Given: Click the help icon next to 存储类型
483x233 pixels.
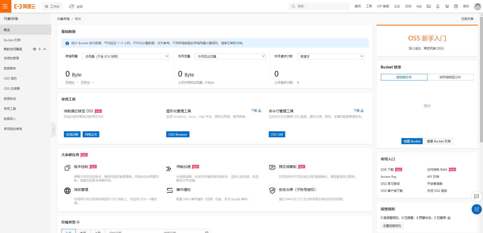Looking at the screenshot, I should [x=78, y=222].
